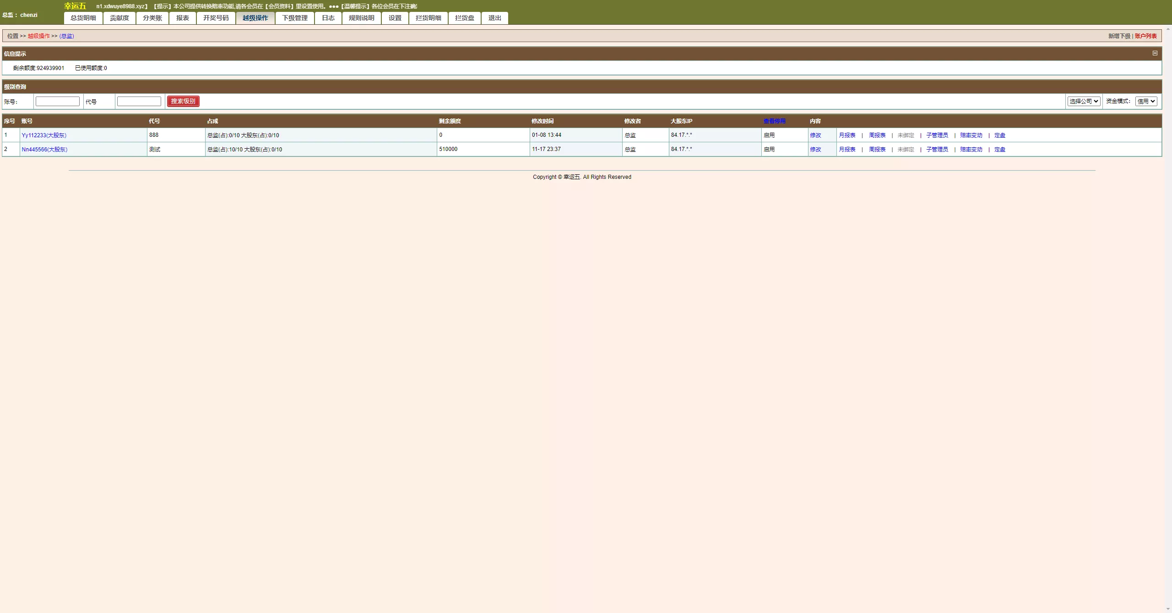This screenshot has height=613, width=1172.
Task: Open 赔率变动 for the Yy112233 row
Action: pos(971,135)
